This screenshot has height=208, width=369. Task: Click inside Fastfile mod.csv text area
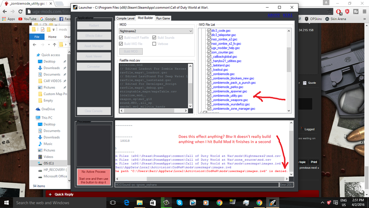tap(154, 86)
